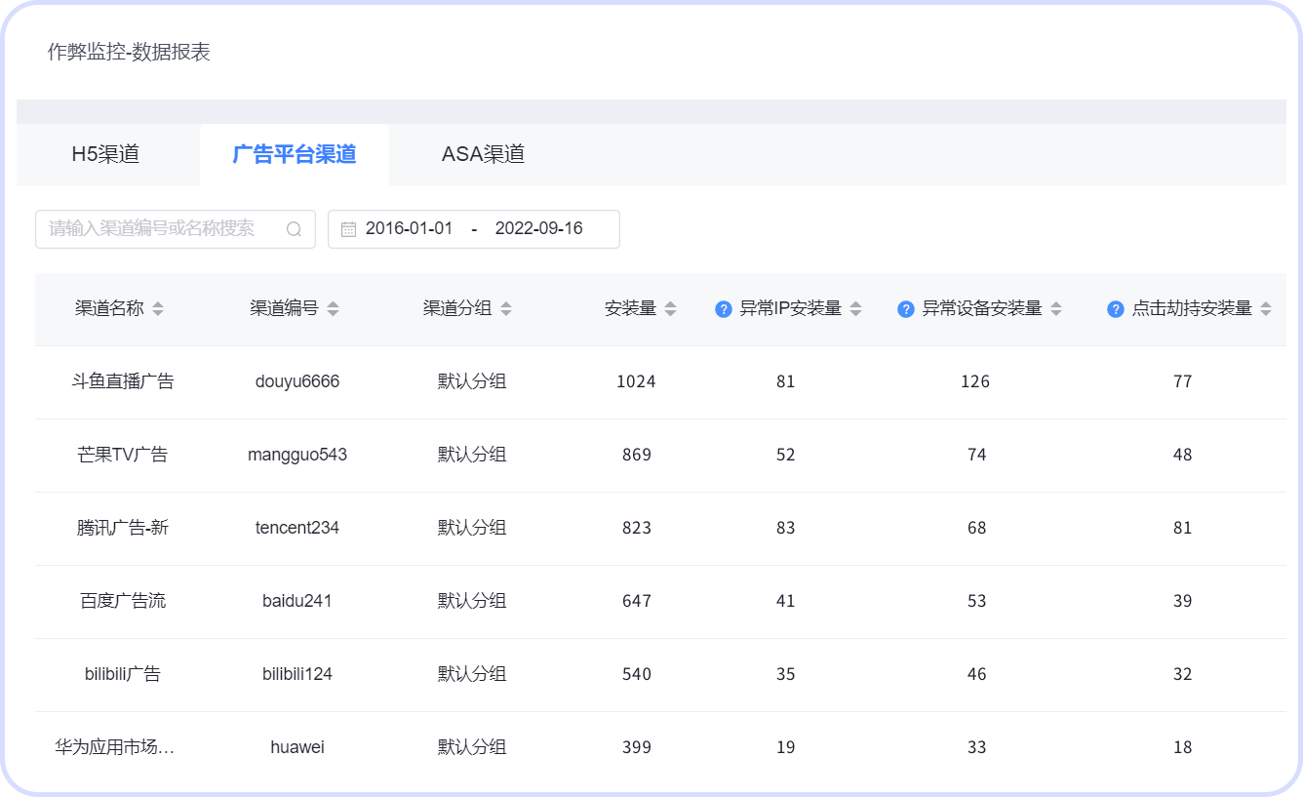1303x797 pixels.
Task: Click abnormal device value 126
Action: pos(975,382)
